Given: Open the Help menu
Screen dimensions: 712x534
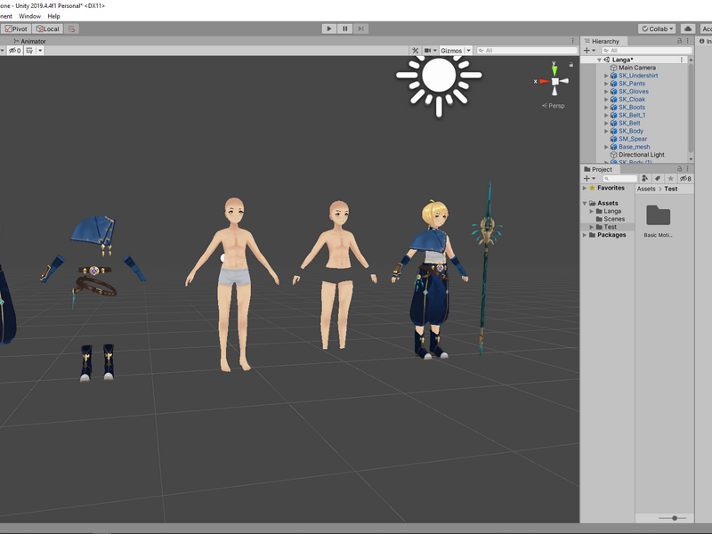Looking at the screenshot, I should [53, 16].
